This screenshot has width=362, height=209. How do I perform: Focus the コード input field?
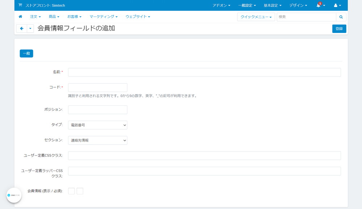click(x=98, y=88)
